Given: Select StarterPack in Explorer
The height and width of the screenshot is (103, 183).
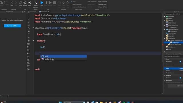Looking at the screenshot, I should [x=171, y=37].
